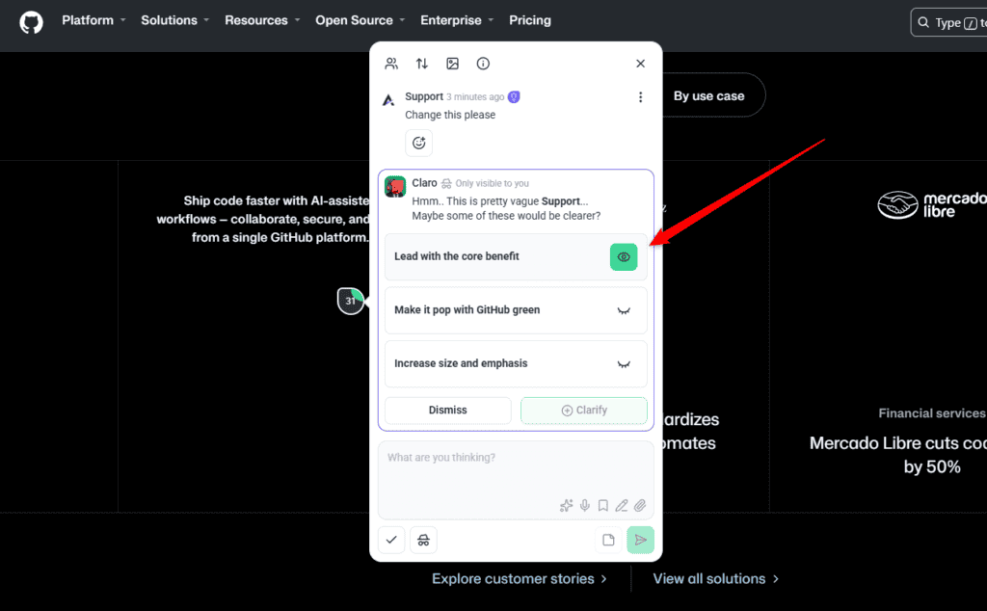Show preview for Make it pop with GitHub green
Image resolution: width=987 pixels, height=611 pixels.
[624, 310]
